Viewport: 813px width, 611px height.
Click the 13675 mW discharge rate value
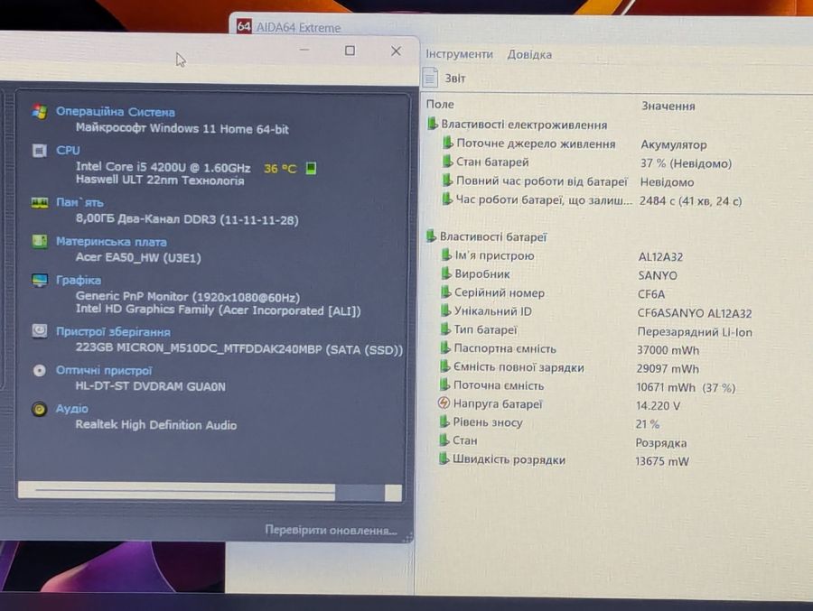click(662, 461)
